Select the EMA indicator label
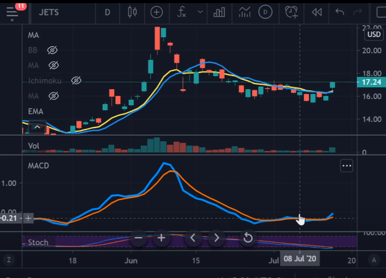386x278 pixels. [x=36, y=111]
